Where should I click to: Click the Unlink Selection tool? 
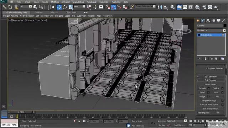[x=10, y=7]
